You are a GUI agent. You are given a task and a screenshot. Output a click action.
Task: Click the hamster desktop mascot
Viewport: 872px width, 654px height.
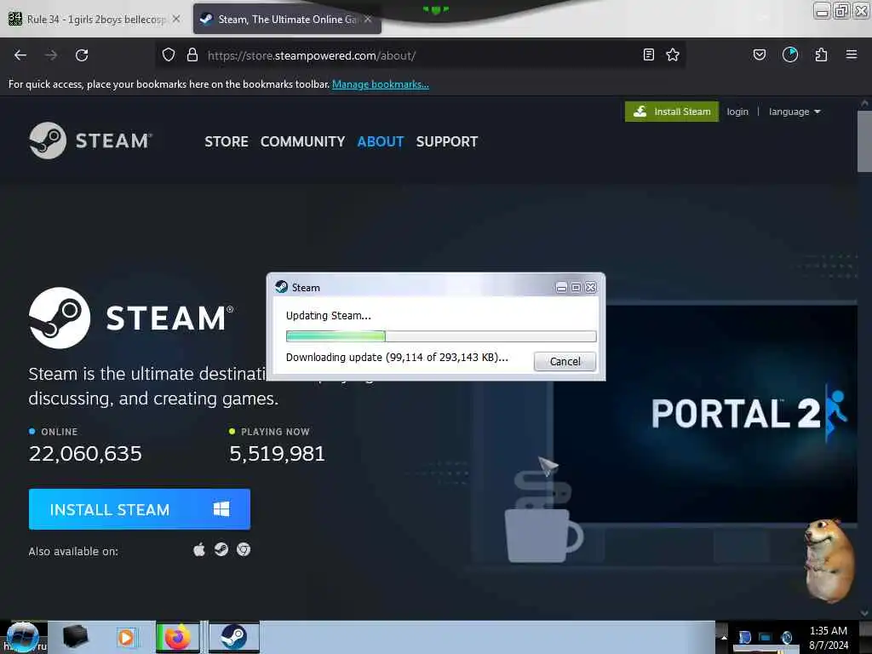coord(829,560)
